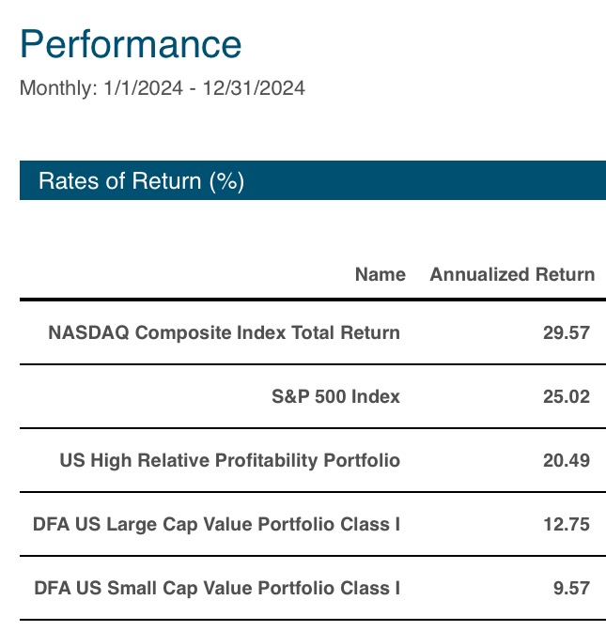Click the thick divider under column headers

[x=313, y=300]
